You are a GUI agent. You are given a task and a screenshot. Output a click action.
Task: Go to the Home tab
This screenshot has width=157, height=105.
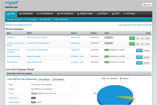pos(11,14)
